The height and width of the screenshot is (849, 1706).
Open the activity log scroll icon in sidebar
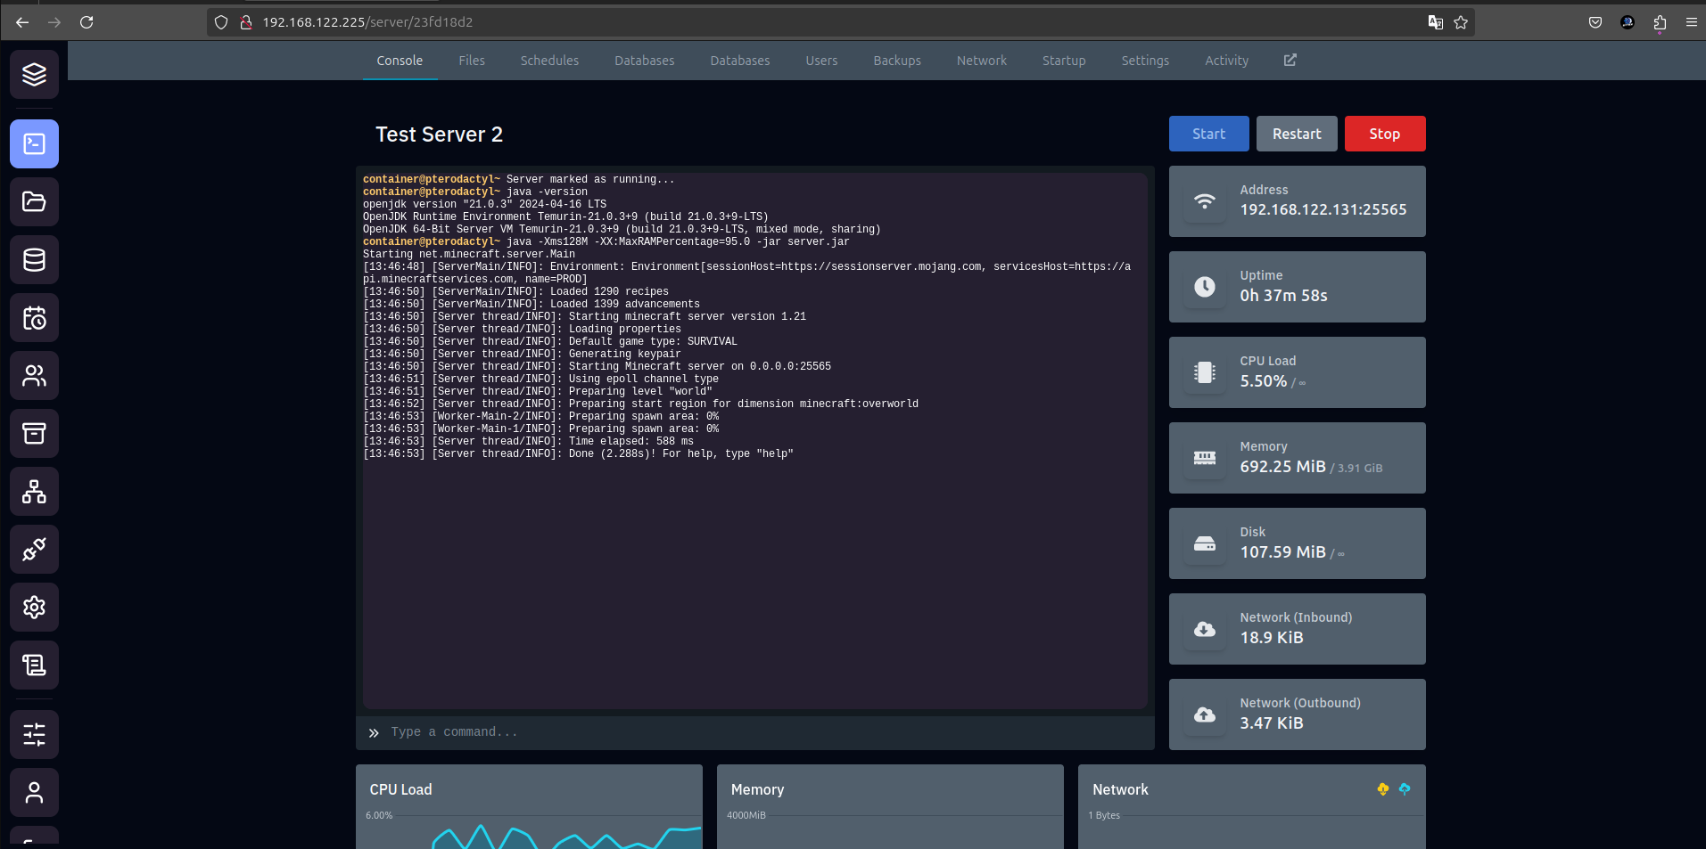click(x=34, y=665)
